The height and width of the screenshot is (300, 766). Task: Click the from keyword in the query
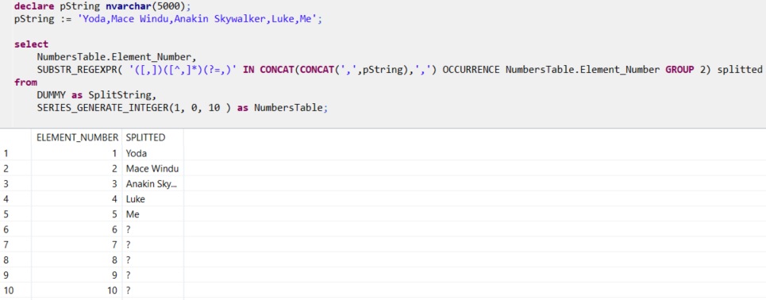pyautogui.click(x=25, y=83)
